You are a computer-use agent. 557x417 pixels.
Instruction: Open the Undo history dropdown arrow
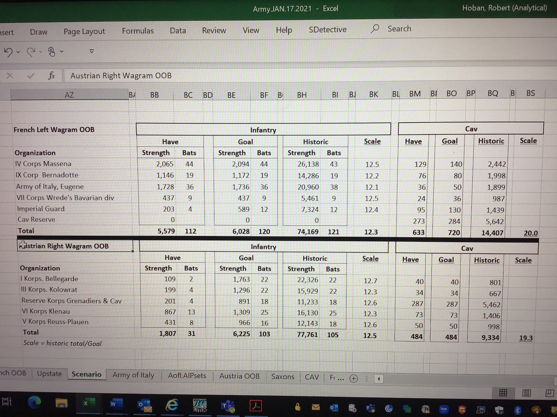pyautogui.click(x=18, y=52)
